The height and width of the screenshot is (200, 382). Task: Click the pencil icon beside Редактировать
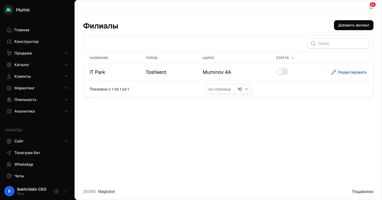point(334,72)
